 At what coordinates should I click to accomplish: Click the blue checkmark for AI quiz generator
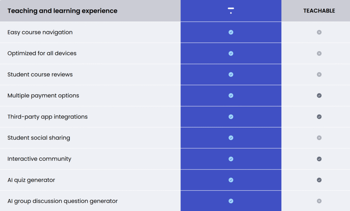231,180
